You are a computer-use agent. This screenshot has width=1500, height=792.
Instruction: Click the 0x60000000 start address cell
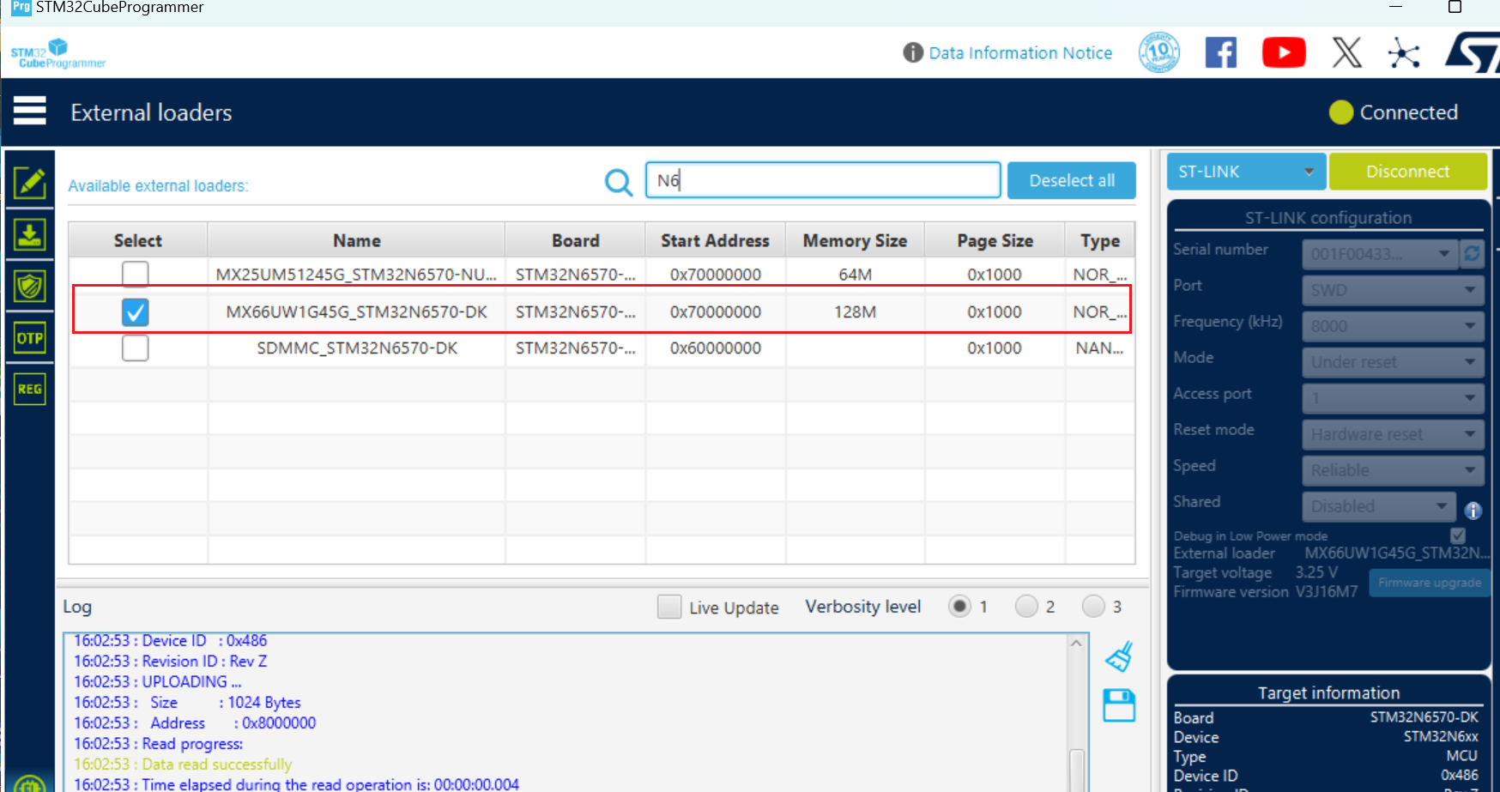pyautogui.click(x=715, y=348)
